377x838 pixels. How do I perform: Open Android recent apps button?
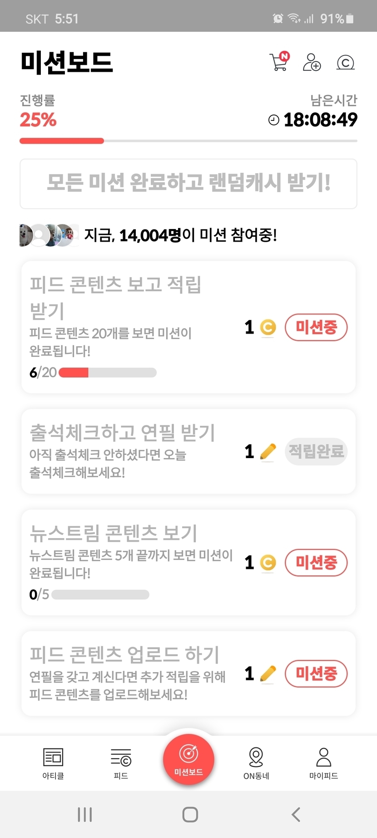pyautogui.click(x=85, y=814)
